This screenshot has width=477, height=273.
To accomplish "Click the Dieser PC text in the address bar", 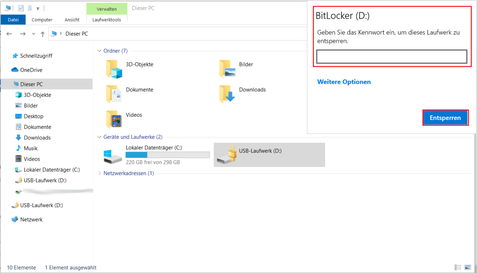I will point(76,34).
